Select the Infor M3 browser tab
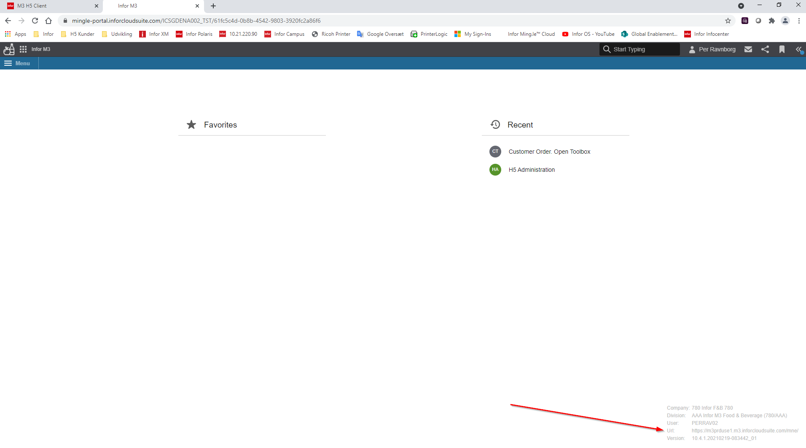Image resolution: width=806 pixels, height=448 pixels. (x=153, y=6)
